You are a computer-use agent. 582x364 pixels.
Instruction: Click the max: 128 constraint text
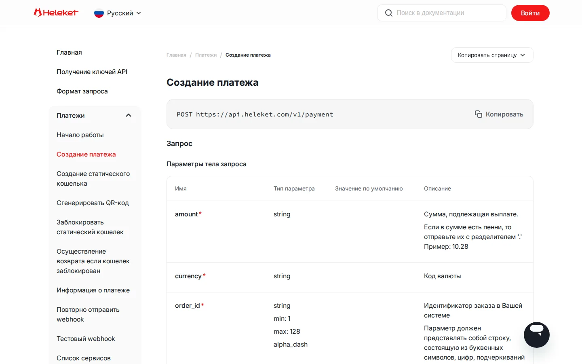pyautogui.click(x=287, y=331)
